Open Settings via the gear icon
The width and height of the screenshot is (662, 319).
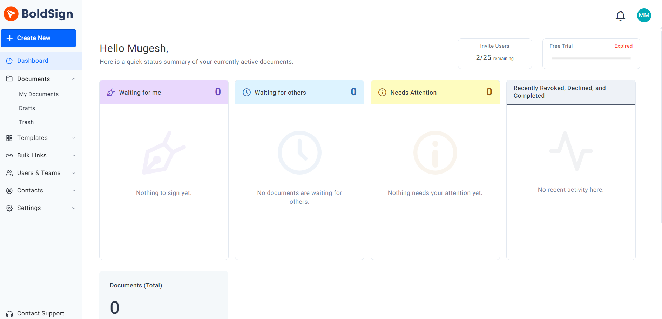[x=9, y=208]
